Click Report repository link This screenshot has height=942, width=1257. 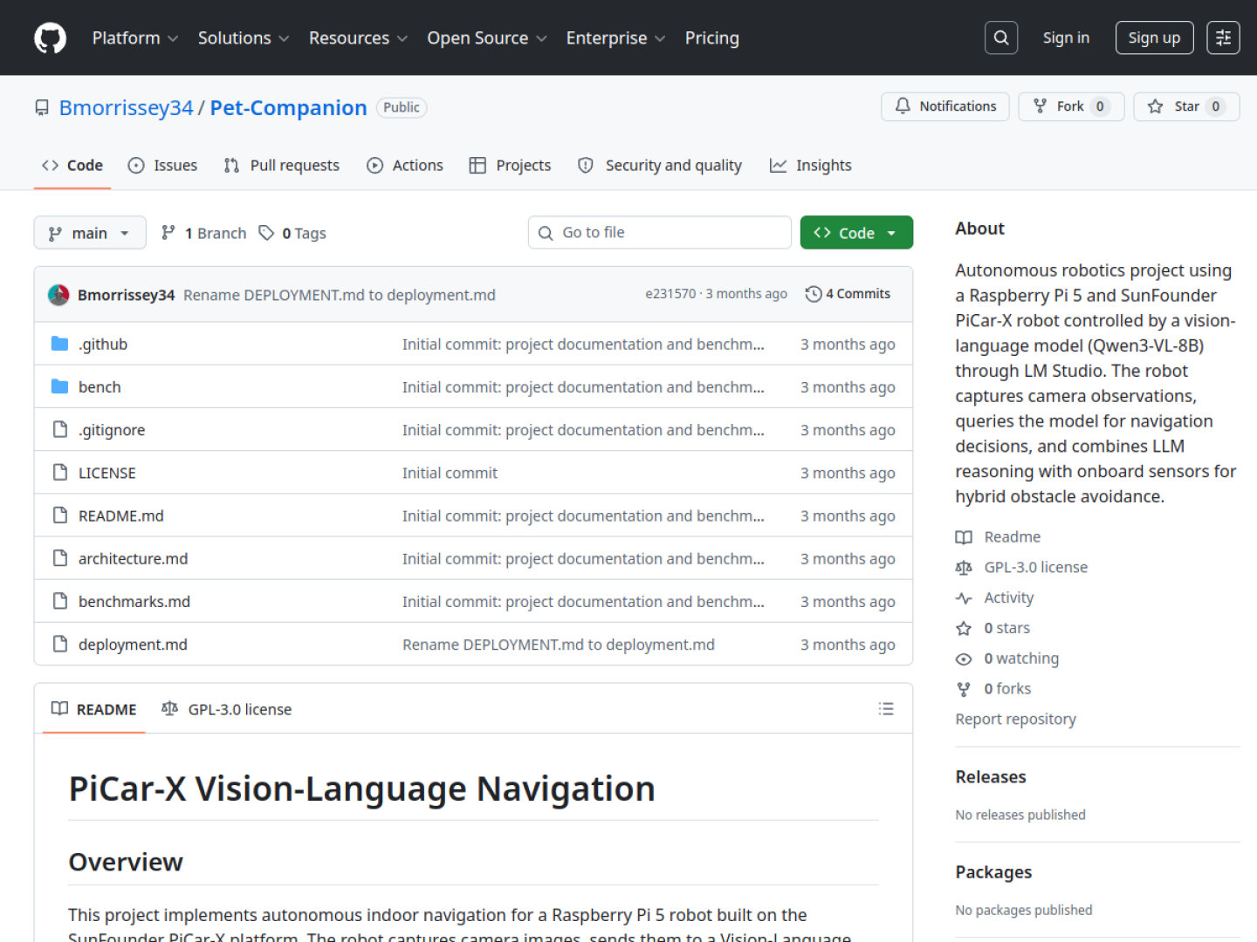pos(1015,719)
